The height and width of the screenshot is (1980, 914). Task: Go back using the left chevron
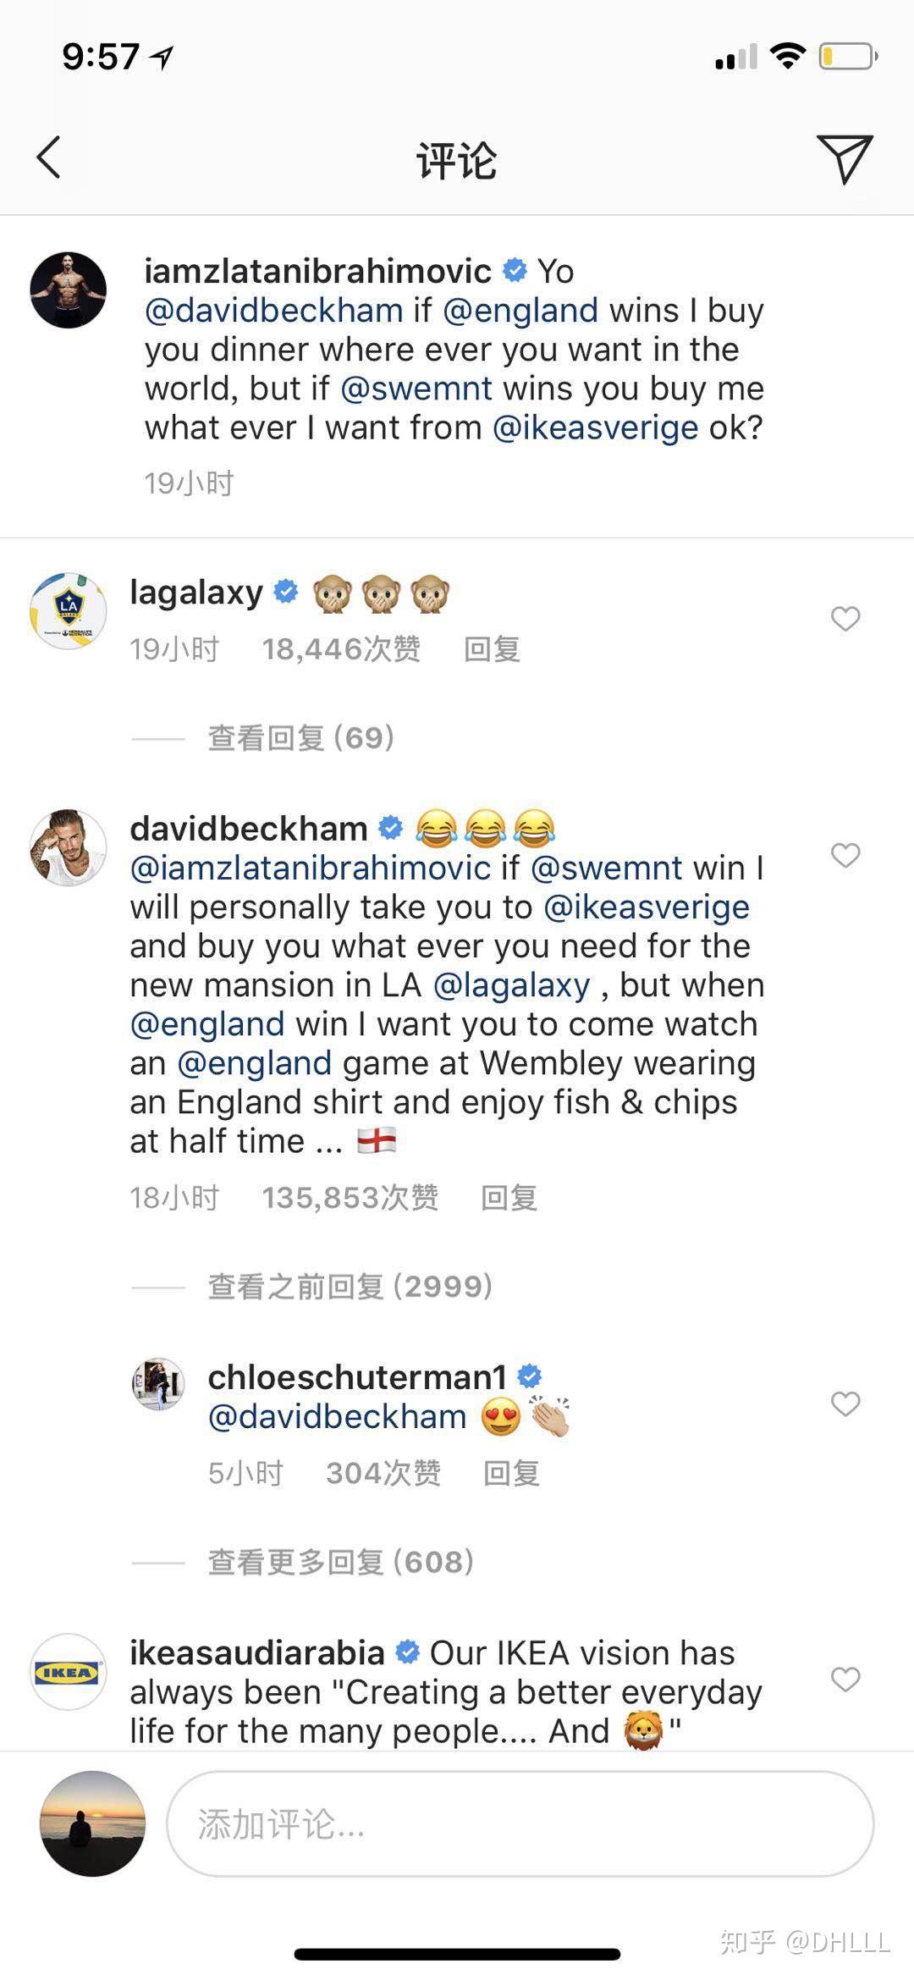[x=49, y=157]
